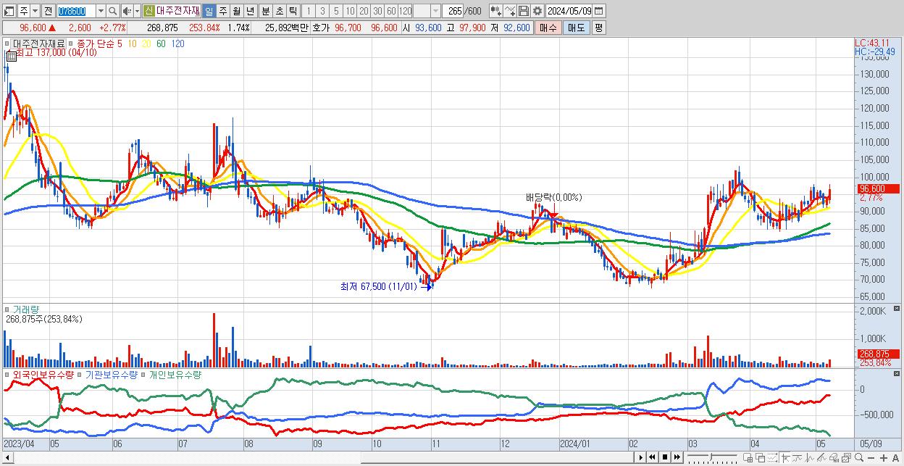Click the speaker sound icon in toolbar

(x=127, y=11)
